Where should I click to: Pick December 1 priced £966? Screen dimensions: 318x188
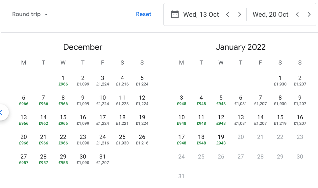click(x=63, y=81)
